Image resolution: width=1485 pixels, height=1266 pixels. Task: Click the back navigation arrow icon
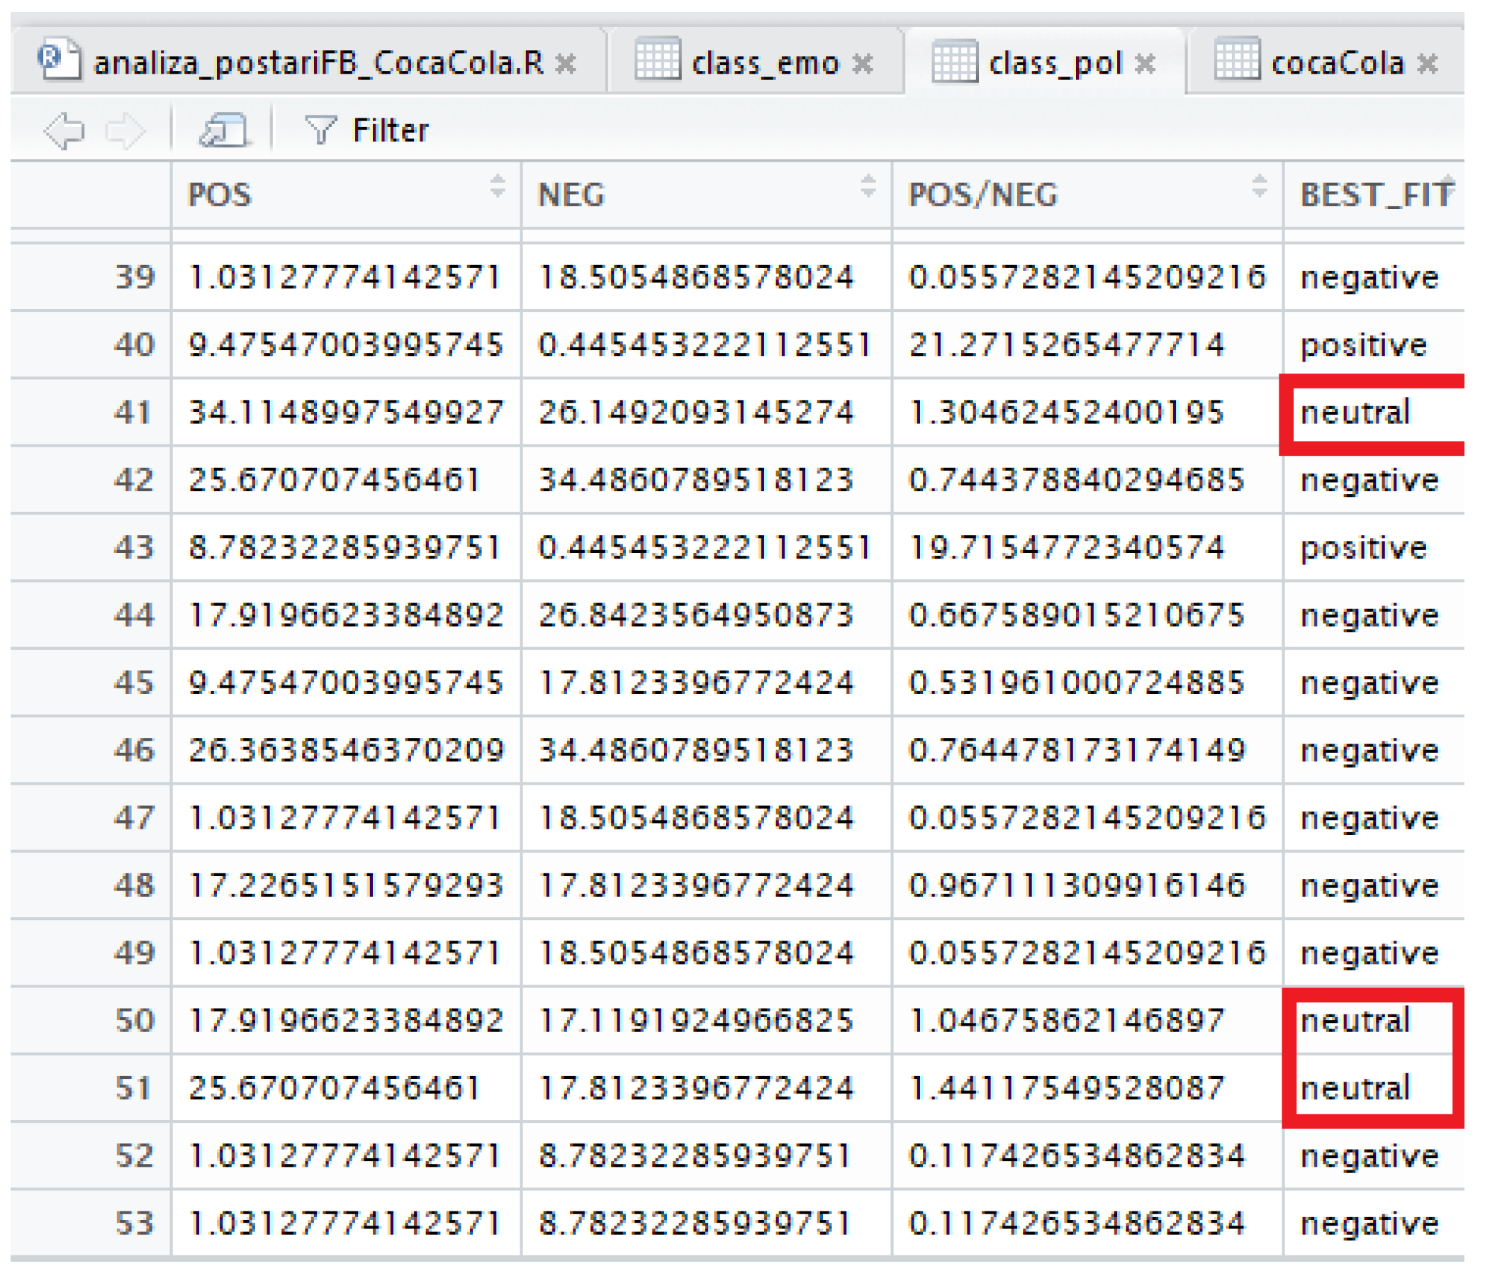65,130
